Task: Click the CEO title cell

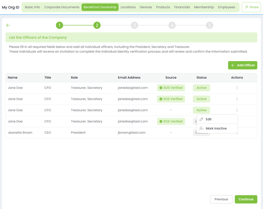Action: tap(47, 133)
